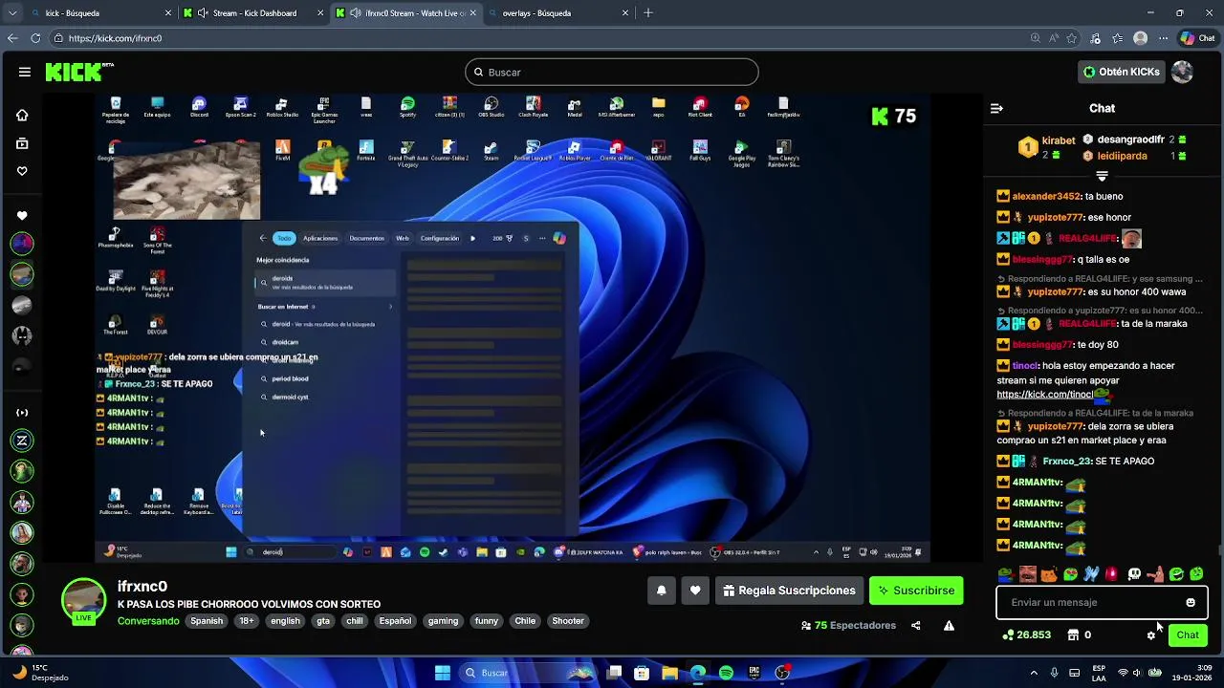Select the gta tag

point(323,621)
